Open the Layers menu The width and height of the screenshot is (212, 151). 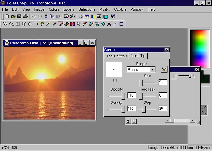pyautogui.click(x=69, y=9)
